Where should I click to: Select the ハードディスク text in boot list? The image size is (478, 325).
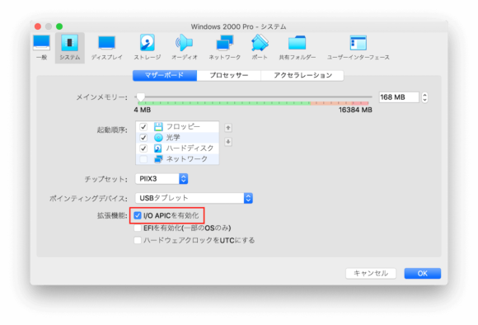point(190,148)
